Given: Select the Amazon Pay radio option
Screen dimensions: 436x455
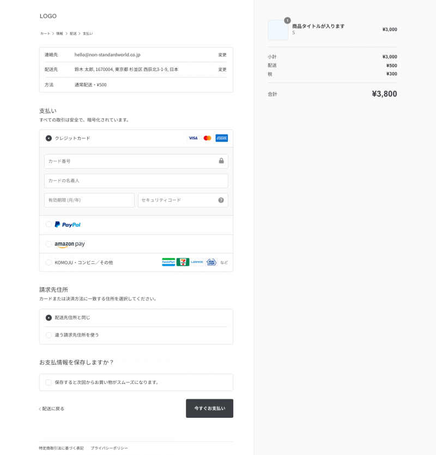Looking at the screenshot, I should click(49, 244).
